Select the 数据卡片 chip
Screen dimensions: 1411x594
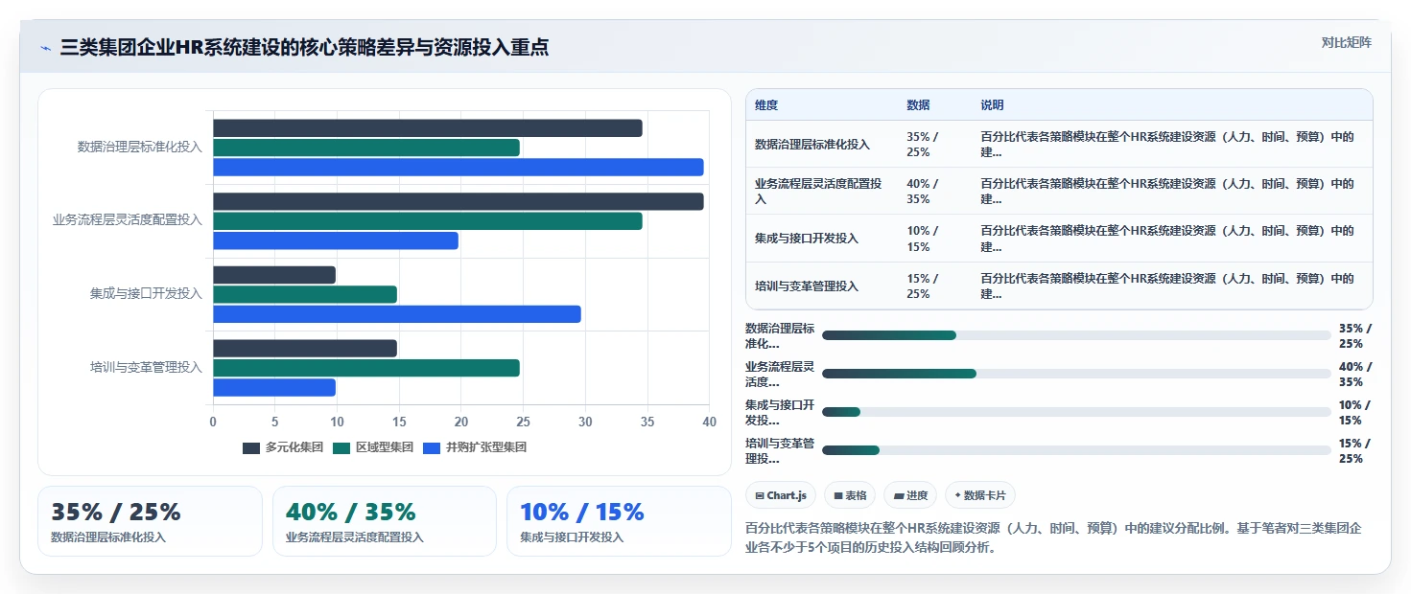(x=979, y=495)
